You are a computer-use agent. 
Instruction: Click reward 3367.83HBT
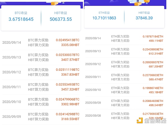pos(70,75)
